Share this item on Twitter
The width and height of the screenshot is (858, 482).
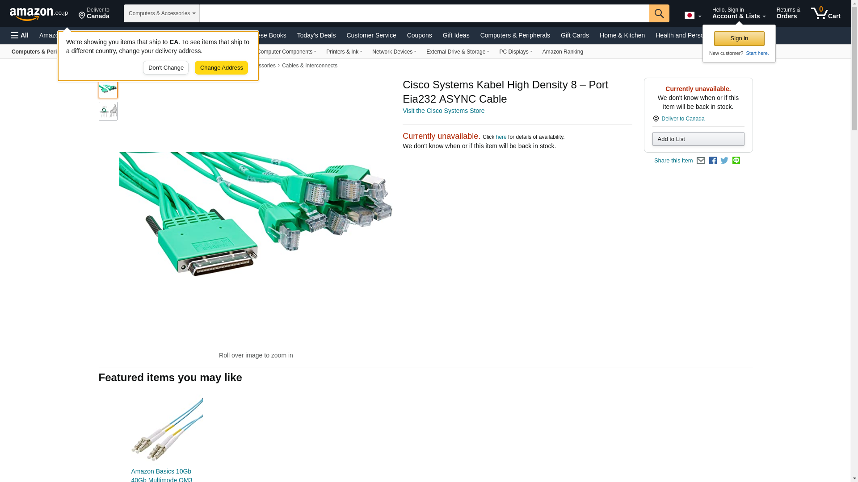tap(724, 161)
